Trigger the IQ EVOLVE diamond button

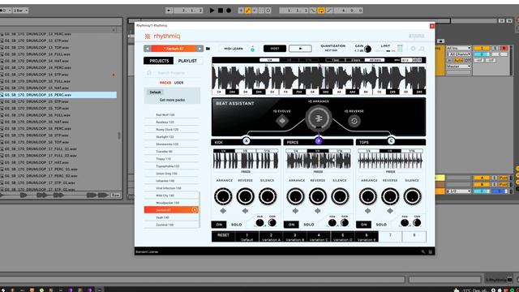[x=282, y=121]
